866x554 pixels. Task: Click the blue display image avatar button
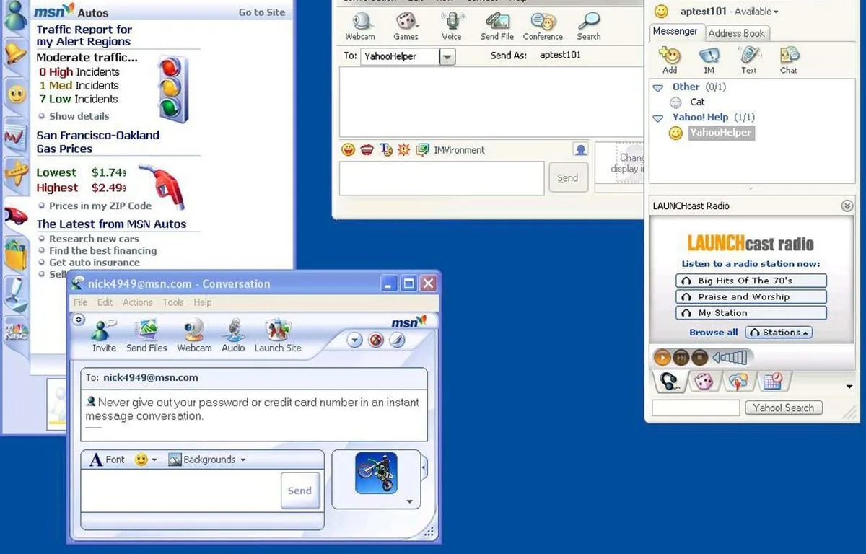pyautogui.click(x=580, y=149)
